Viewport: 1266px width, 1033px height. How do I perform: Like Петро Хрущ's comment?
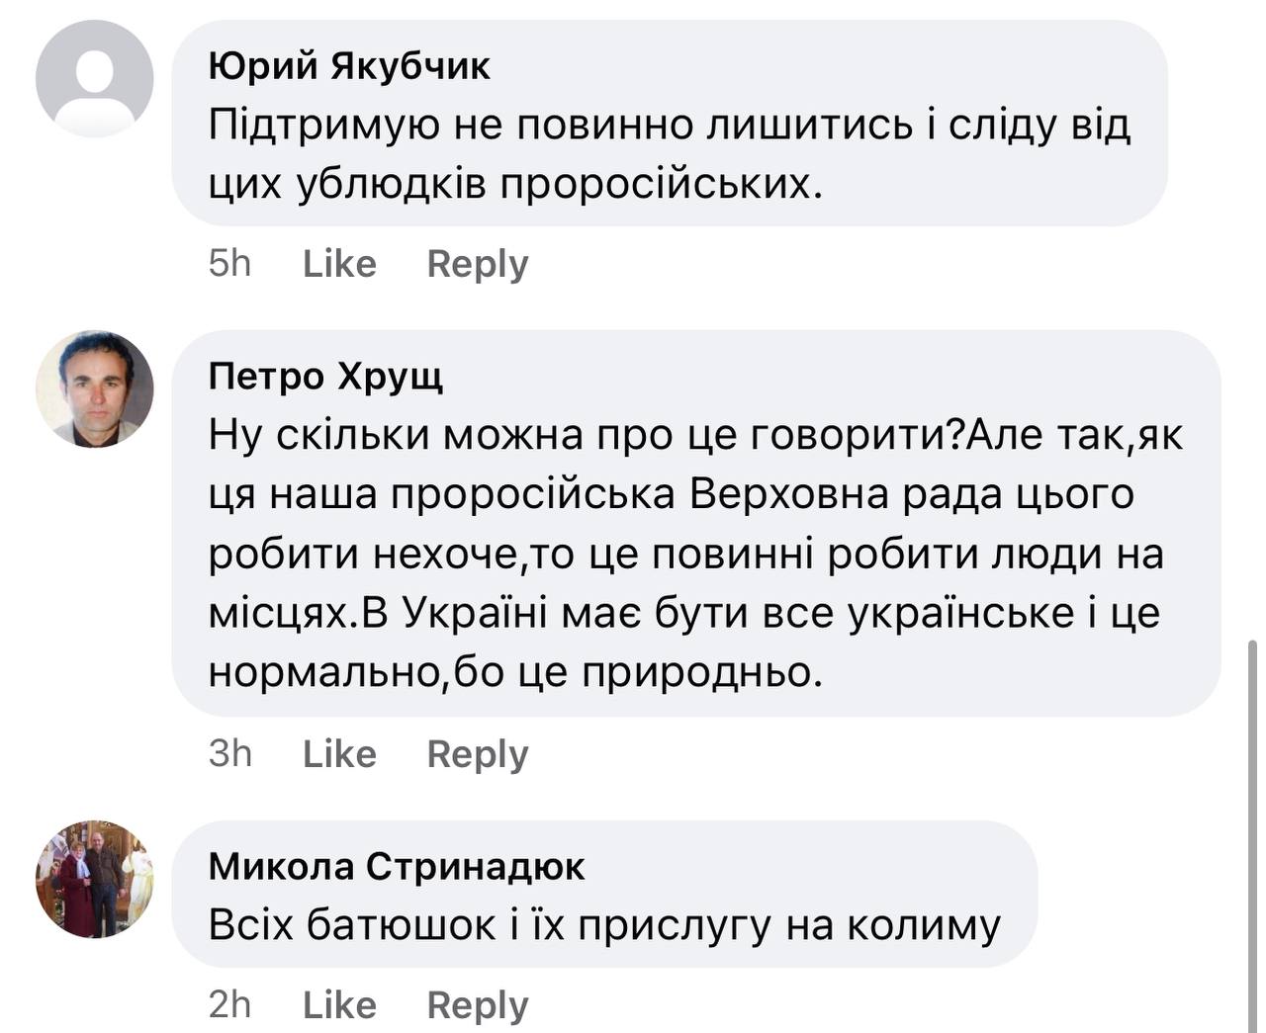pyautogui.click(x=339, y=754)
